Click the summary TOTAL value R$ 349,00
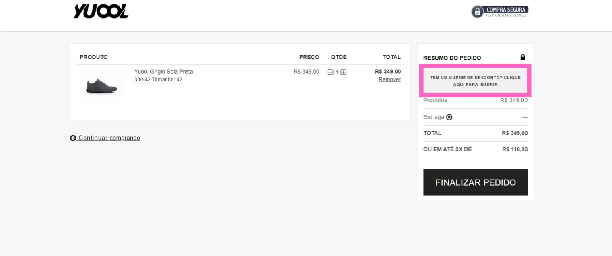This screenshot has width=612, height=256. click(x=515, y=133)
